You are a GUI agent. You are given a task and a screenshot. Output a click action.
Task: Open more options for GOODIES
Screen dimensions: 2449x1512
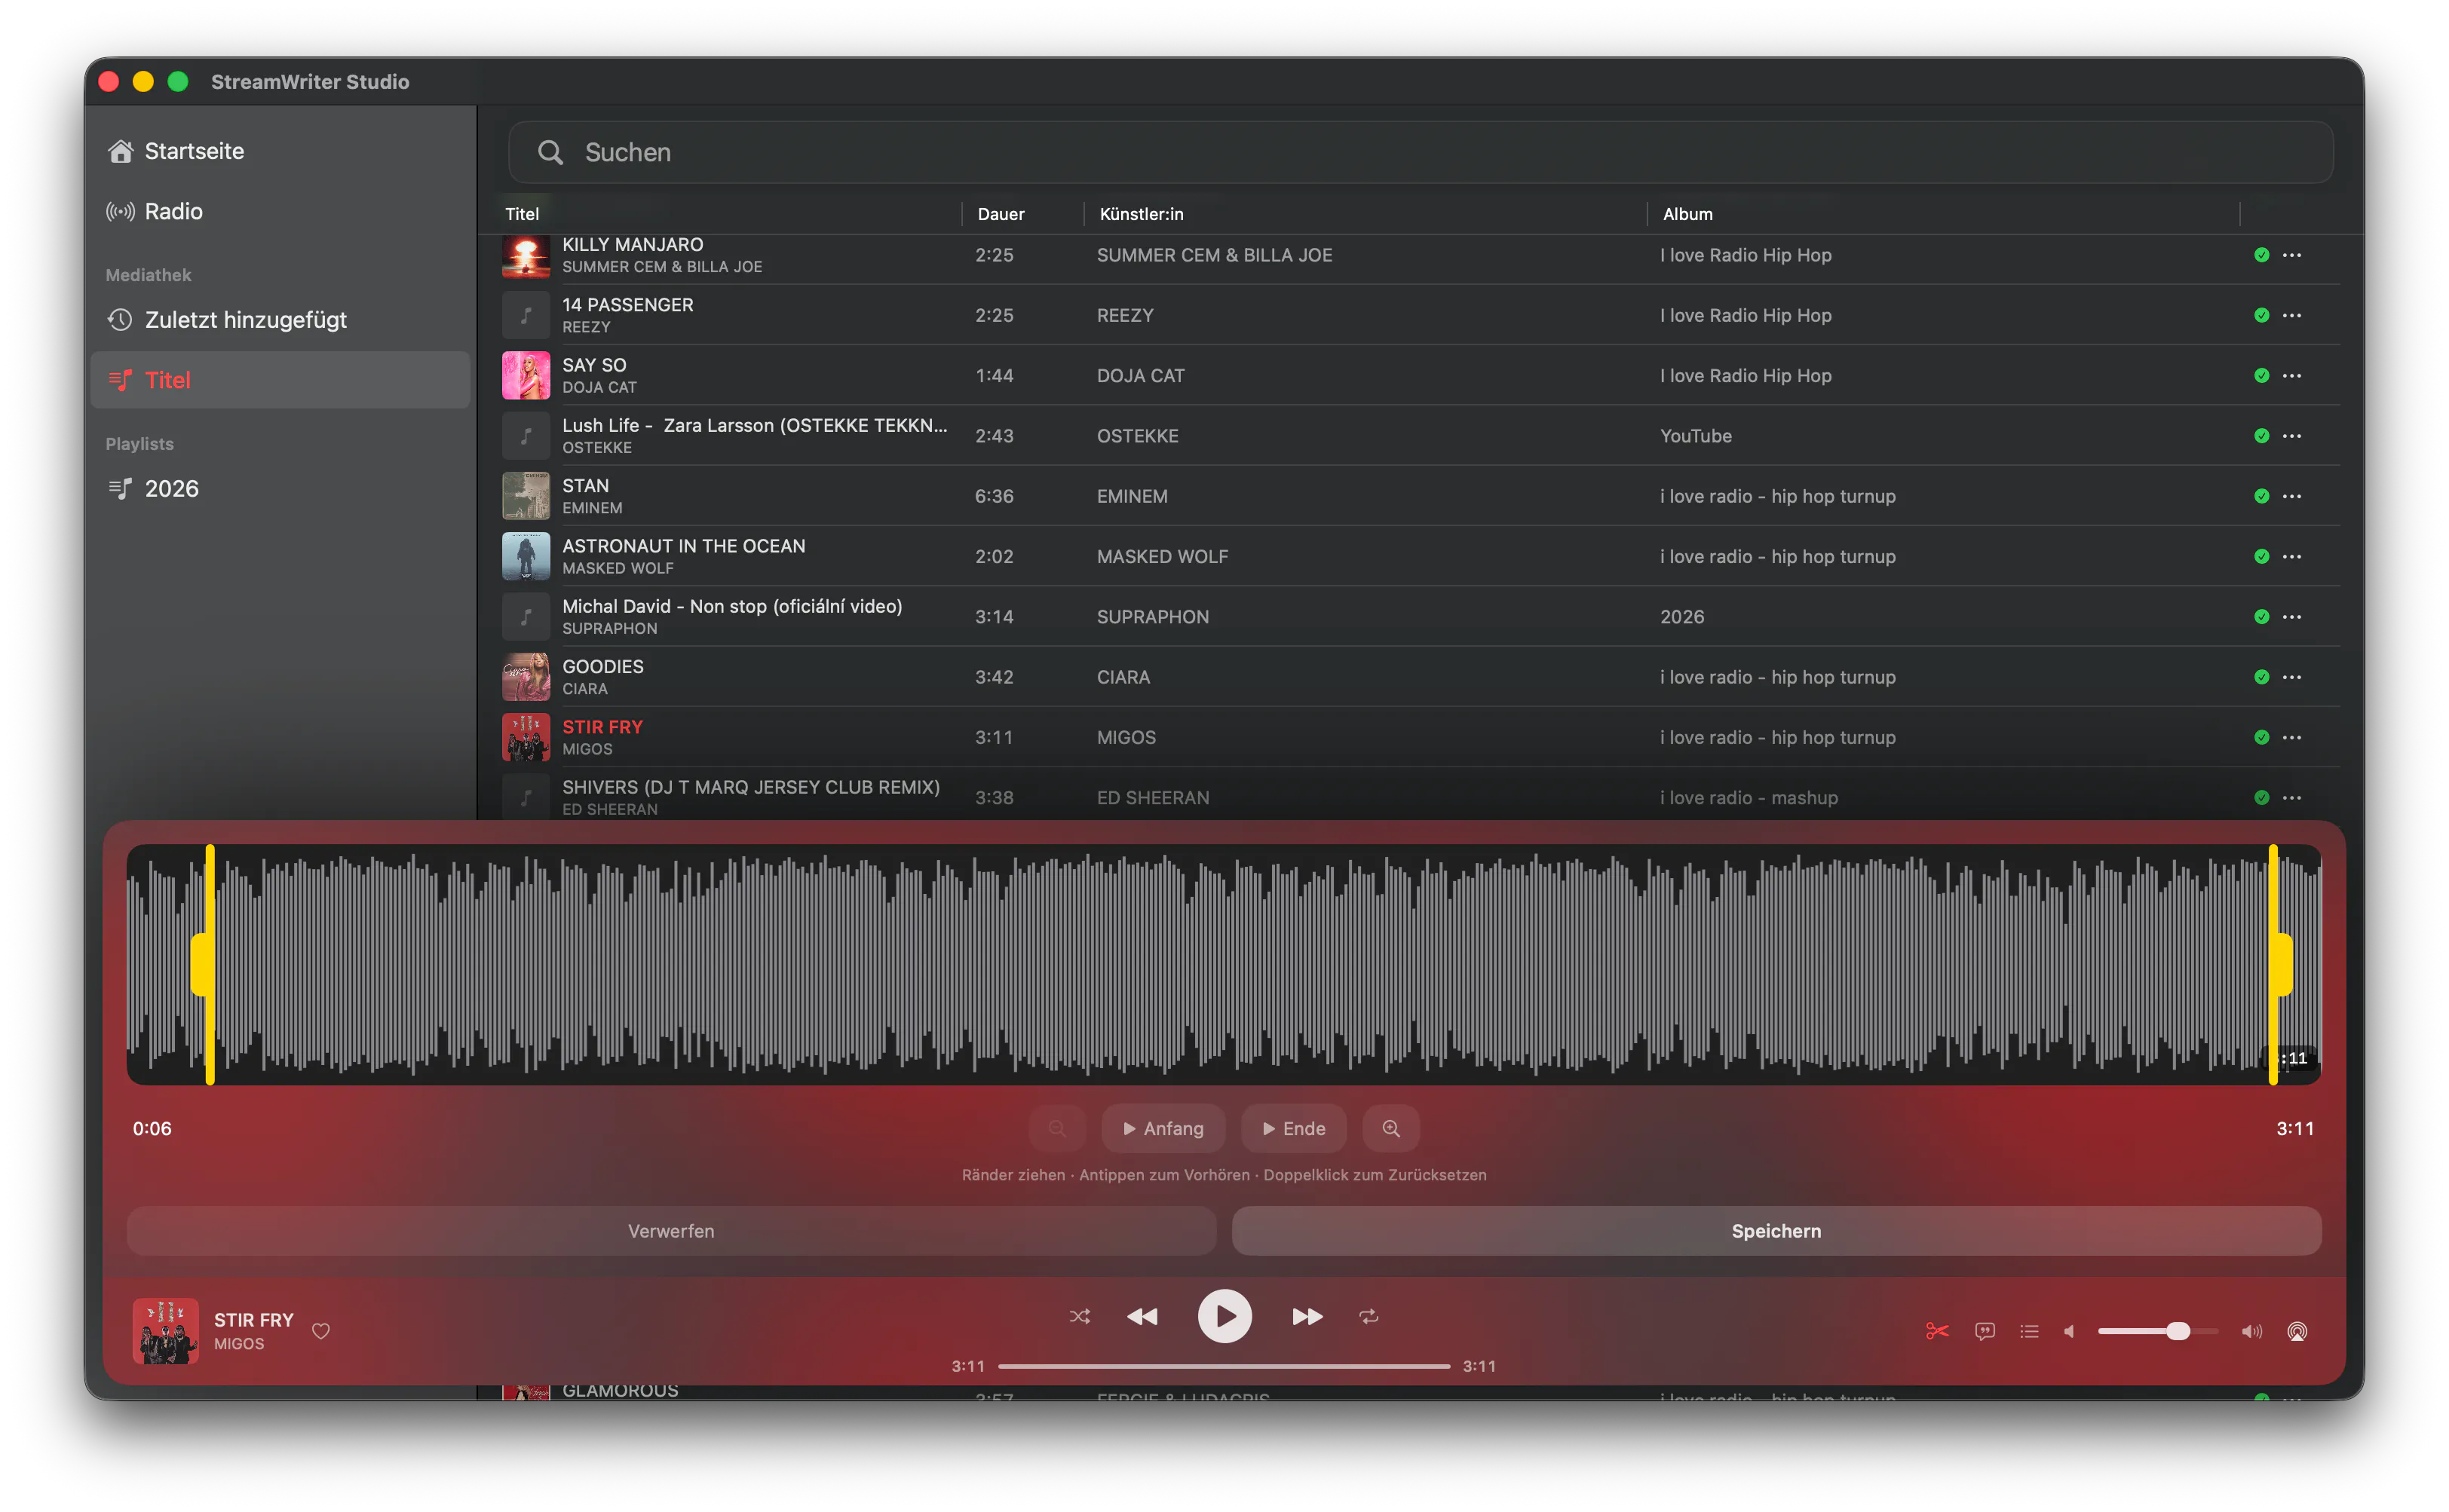(2292, 677)
